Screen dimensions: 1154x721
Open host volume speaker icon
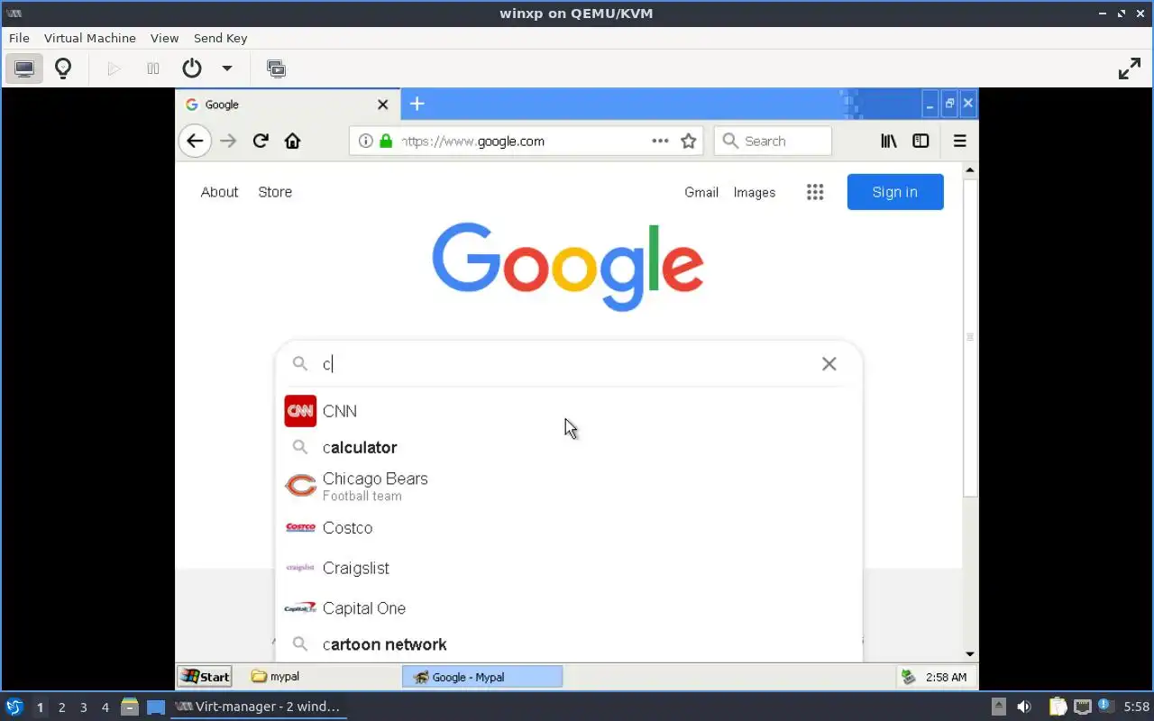tap(1024, 707)
